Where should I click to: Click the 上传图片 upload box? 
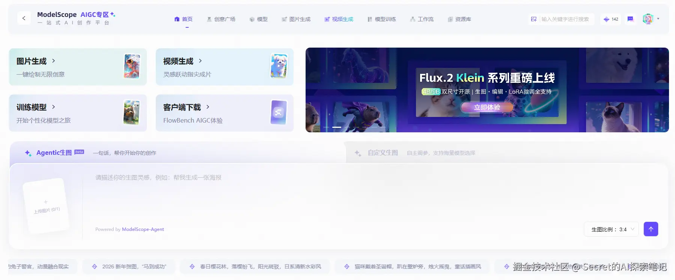pos(46,205)
